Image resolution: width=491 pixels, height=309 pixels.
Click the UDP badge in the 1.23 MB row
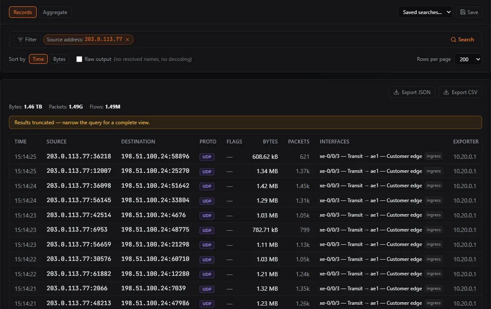point(207,303)
